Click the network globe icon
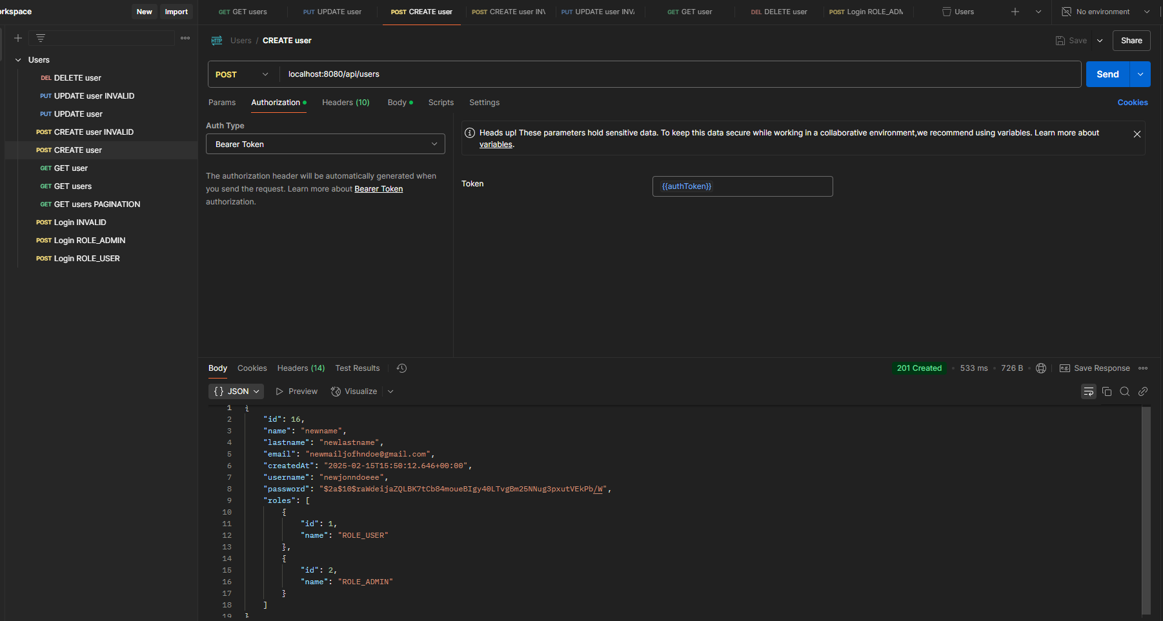 tap(1041, 368)
